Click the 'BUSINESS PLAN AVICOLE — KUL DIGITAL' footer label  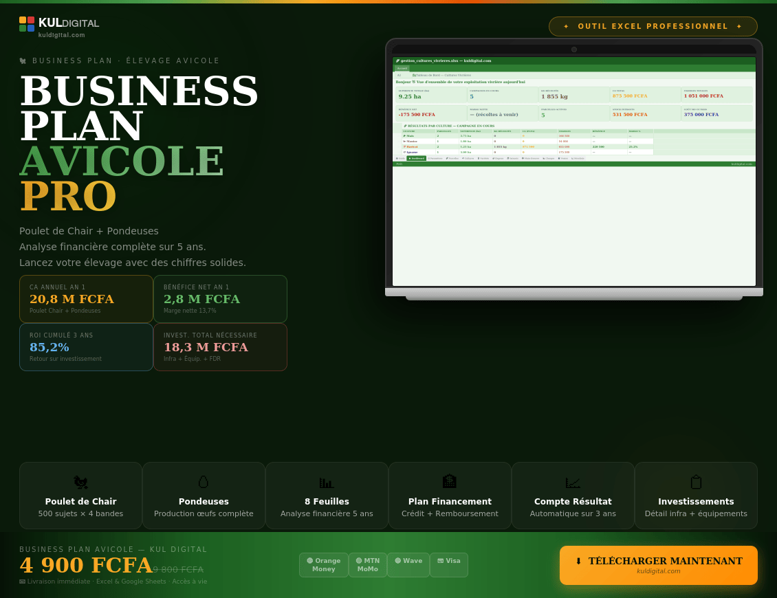tap(113, 549)
